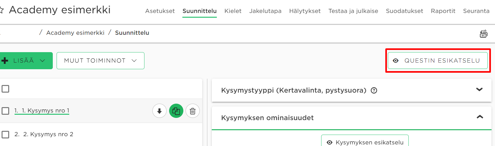Click the plus icon on the Lisää button
495x146 pixels.
tap(5, 61)
